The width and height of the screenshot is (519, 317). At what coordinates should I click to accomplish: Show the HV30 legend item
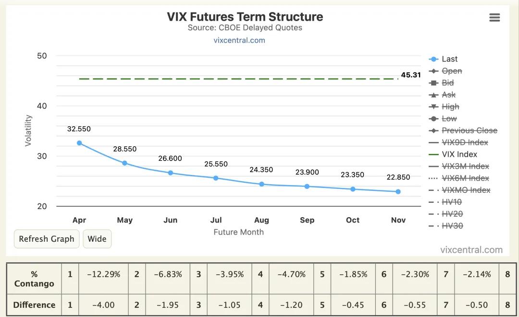[x=452, y=226]
